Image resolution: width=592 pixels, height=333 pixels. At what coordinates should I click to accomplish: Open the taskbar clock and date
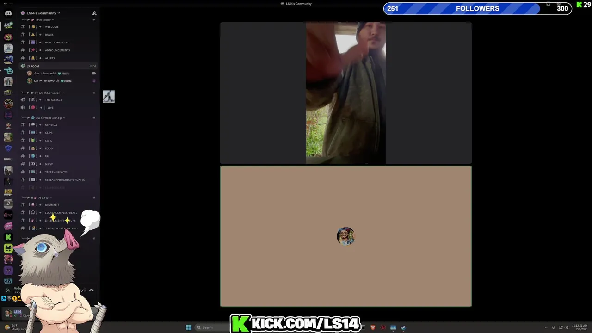pos(580,327)
